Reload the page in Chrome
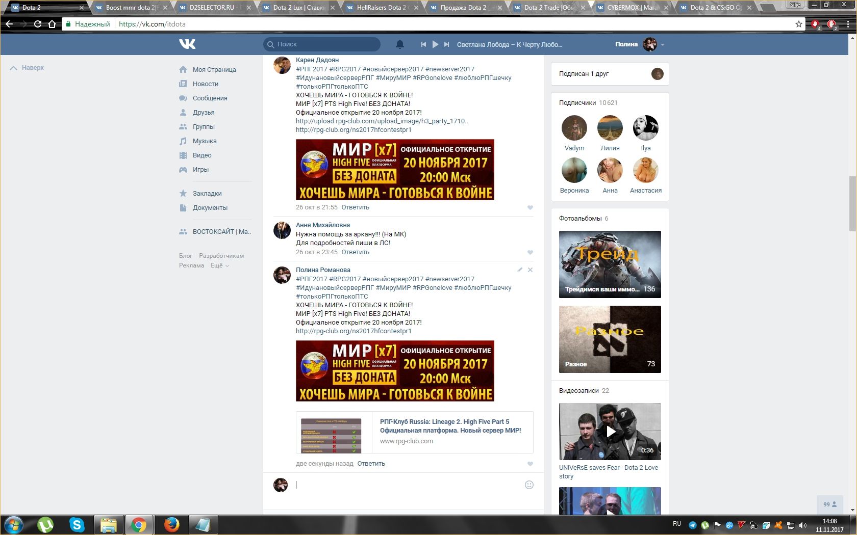 click(37, 24)
